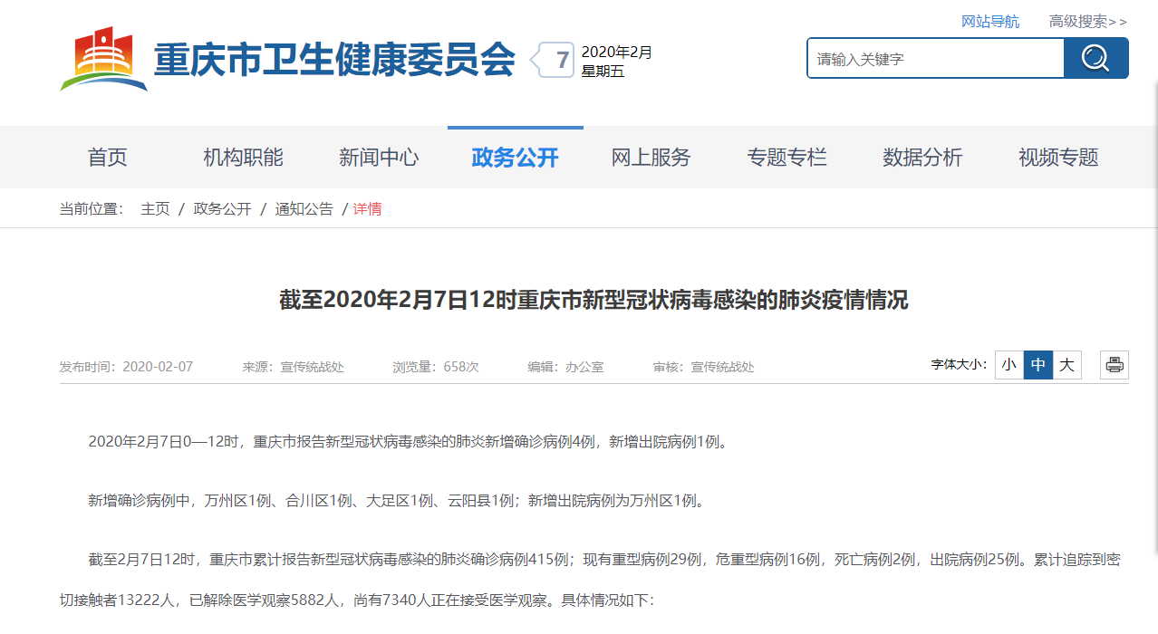Viewport: 1158px width, 634px height.
Task: Open the 机构职能 menu item
Action: pos(243,158)
